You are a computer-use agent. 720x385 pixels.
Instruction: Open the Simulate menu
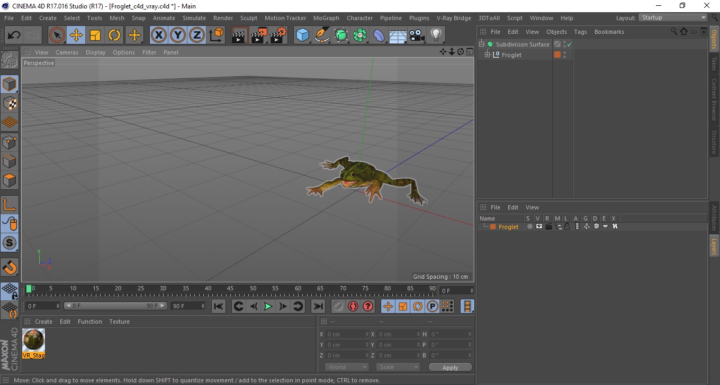pyautogui.click(x=194, y=18)
